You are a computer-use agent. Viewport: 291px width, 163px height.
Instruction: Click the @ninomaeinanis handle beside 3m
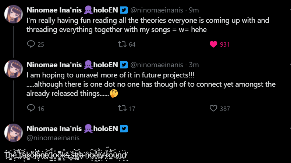click(x=157, y=65)
